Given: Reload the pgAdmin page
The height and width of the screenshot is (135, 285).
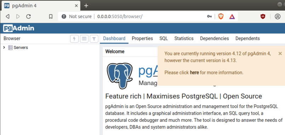Looking at the screenshot, I should (28, 17).
